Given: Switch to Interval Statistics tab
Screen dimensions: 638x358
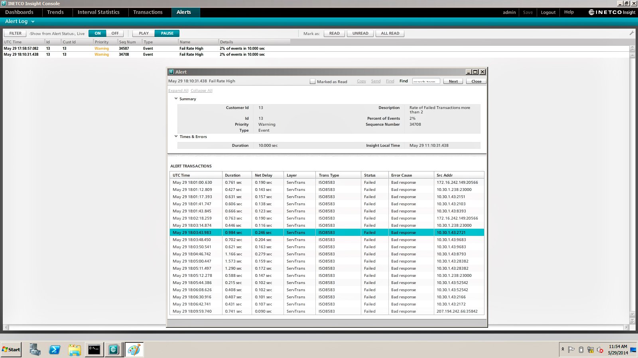Looking at the screenshot, I should click(98, 12).
